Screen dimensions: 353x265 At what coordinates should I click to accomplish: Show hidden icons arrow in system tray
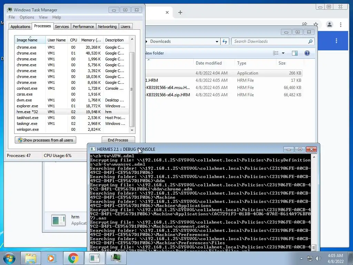[x=301, y=258]
